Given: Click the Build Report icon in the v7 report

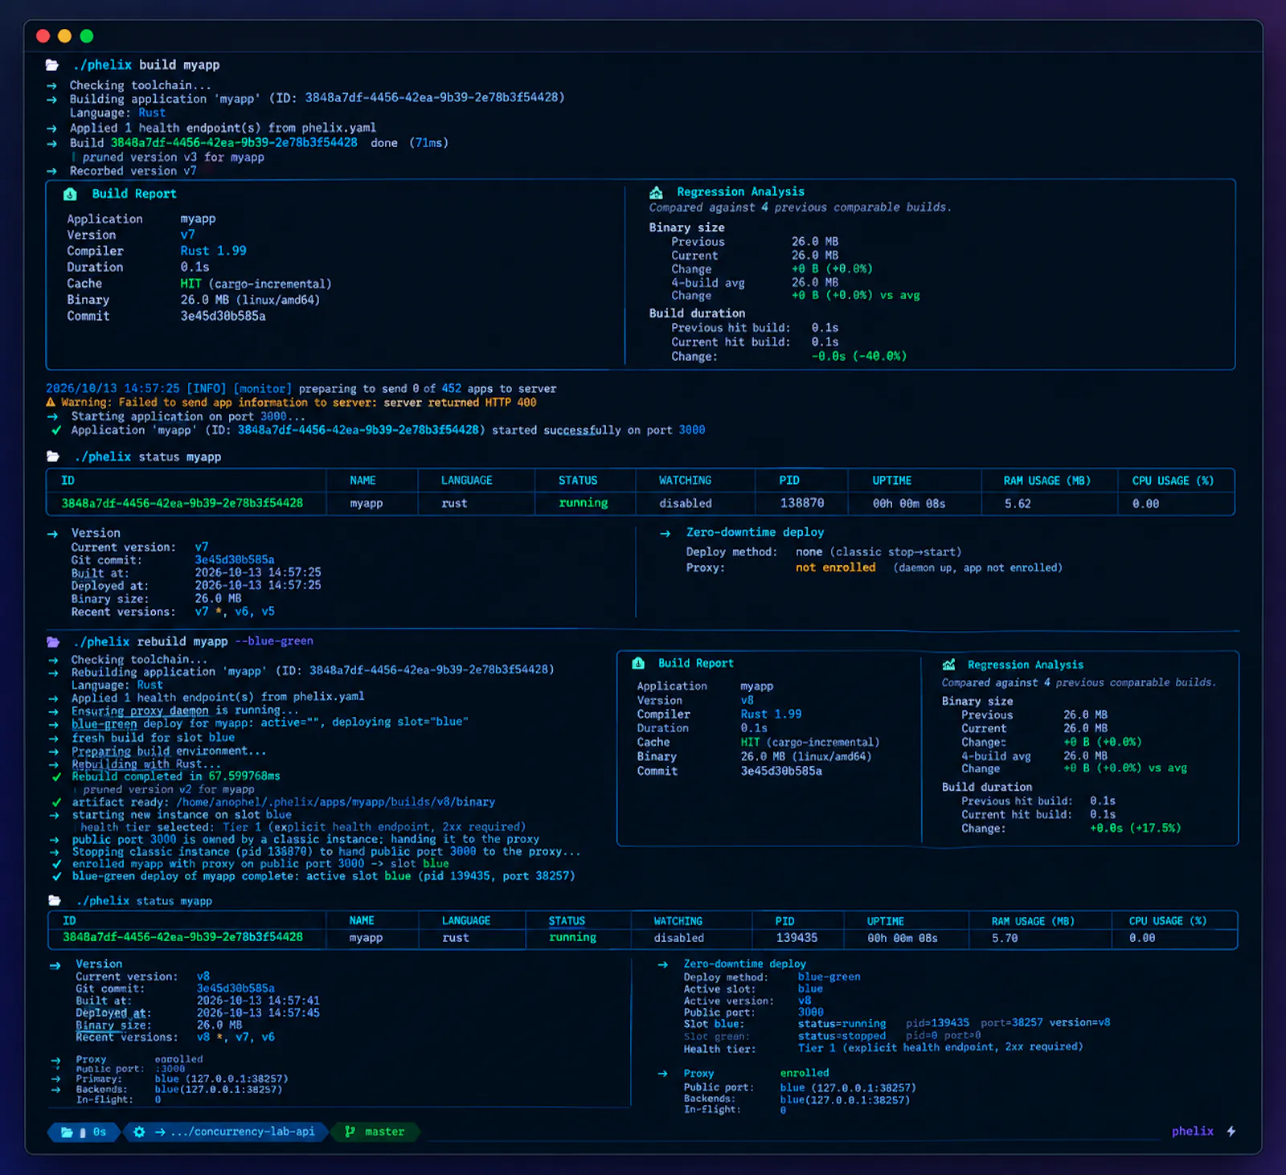Looking at the screenshot, I should pos(71,194).
